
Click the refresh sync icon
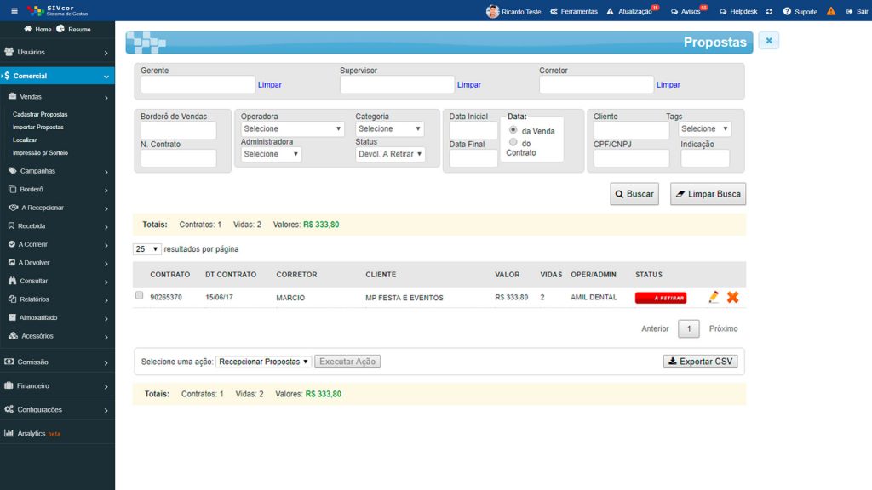(769, 11)
